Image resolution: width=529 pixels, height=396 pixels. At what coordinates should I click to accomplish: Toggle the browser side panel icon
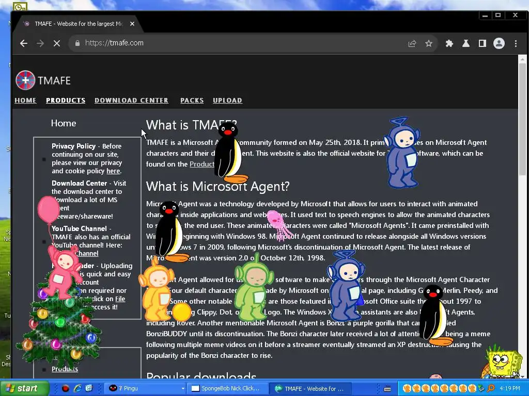(483, 43)
